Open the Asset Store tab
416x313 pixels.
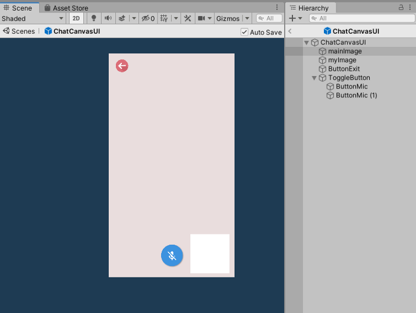67,8
